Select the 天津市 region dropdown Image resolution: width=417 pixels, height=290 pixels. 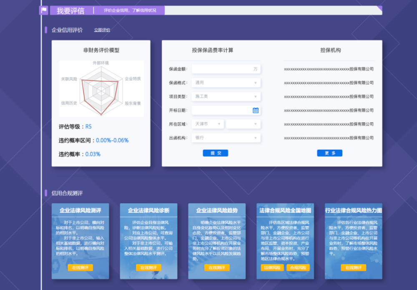pyautogui.click(x=208, y=124)
